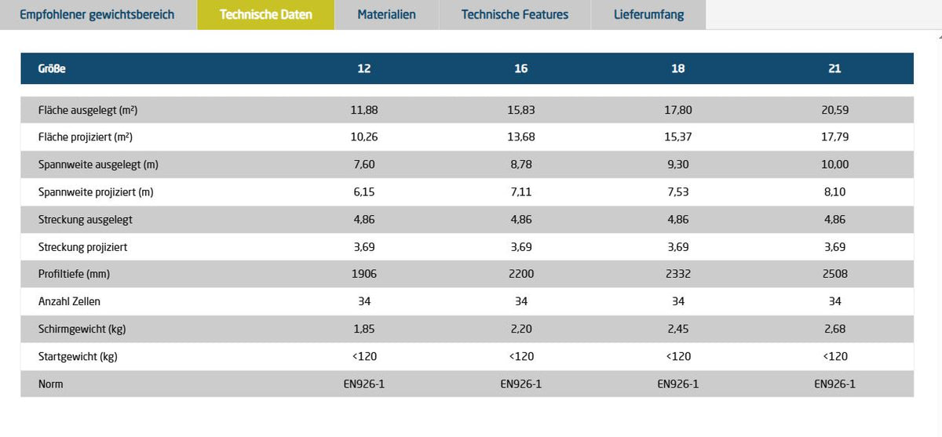
Task: Select the Startgewicht (kg) label
Action: 78,357
